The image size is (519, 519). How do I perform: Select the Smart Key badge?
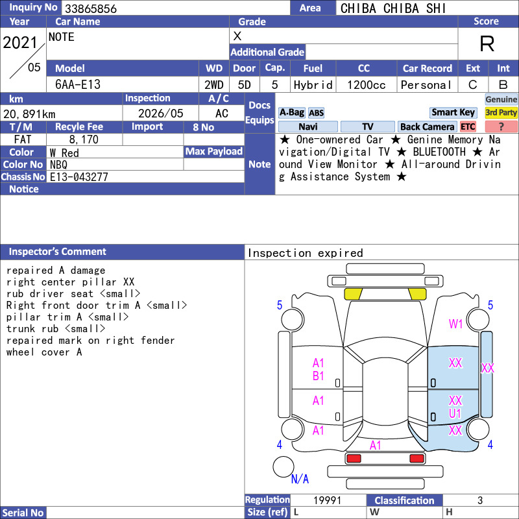pyautogui.click(x=453, y=112)
